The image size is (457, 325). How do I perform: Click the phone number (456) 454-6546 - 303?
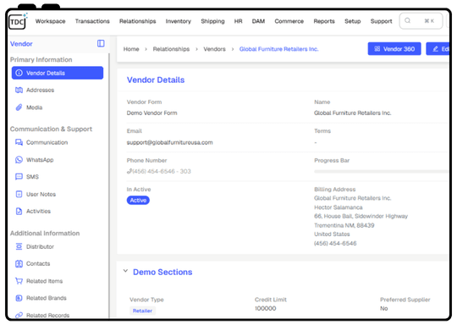pos(162,172)
